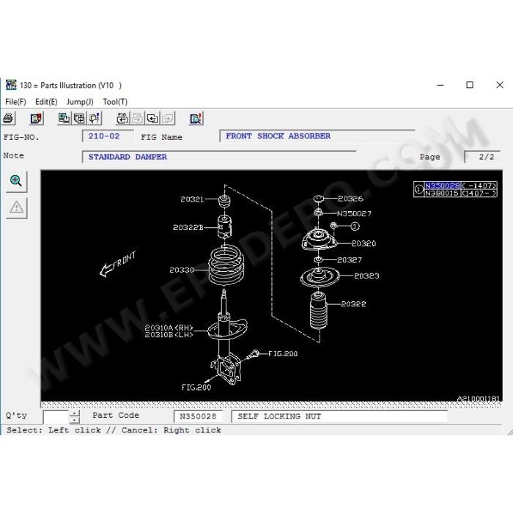Click the computer download arrow toolbar icon
513x513 pixels.
pos(64,118)
